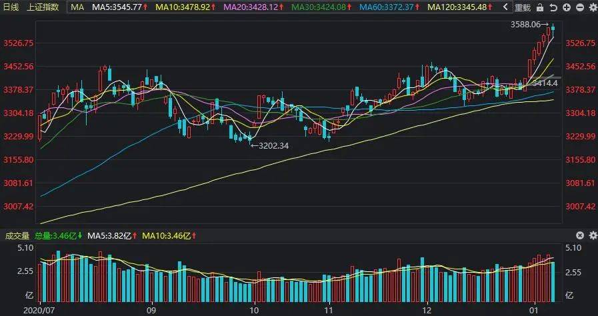
Task: Collapse indicator list with the left chevron
Action: 505,8
